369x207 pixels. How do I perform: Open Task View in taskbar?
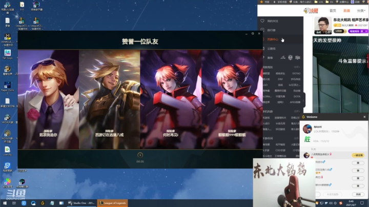14,203
